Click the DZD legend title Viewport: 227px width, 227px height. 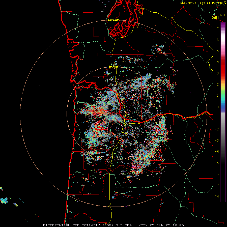222,15
